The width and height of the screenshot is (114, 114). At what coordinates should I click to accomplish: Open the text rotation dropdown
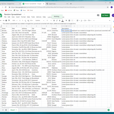[89, 21]
